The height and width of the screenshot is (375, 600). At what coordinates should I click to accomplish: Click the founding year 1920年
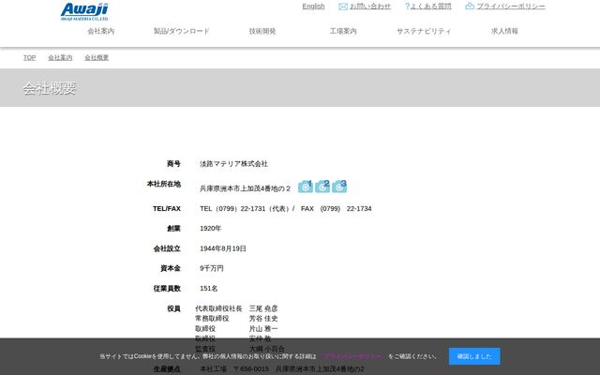(210, 229)
